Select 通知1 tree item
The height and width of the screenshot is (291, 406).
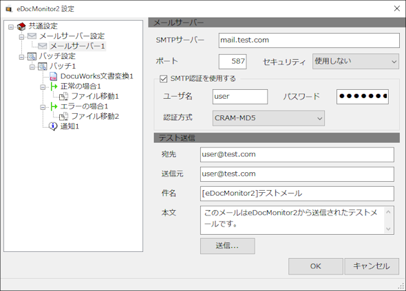pos(70,126)
